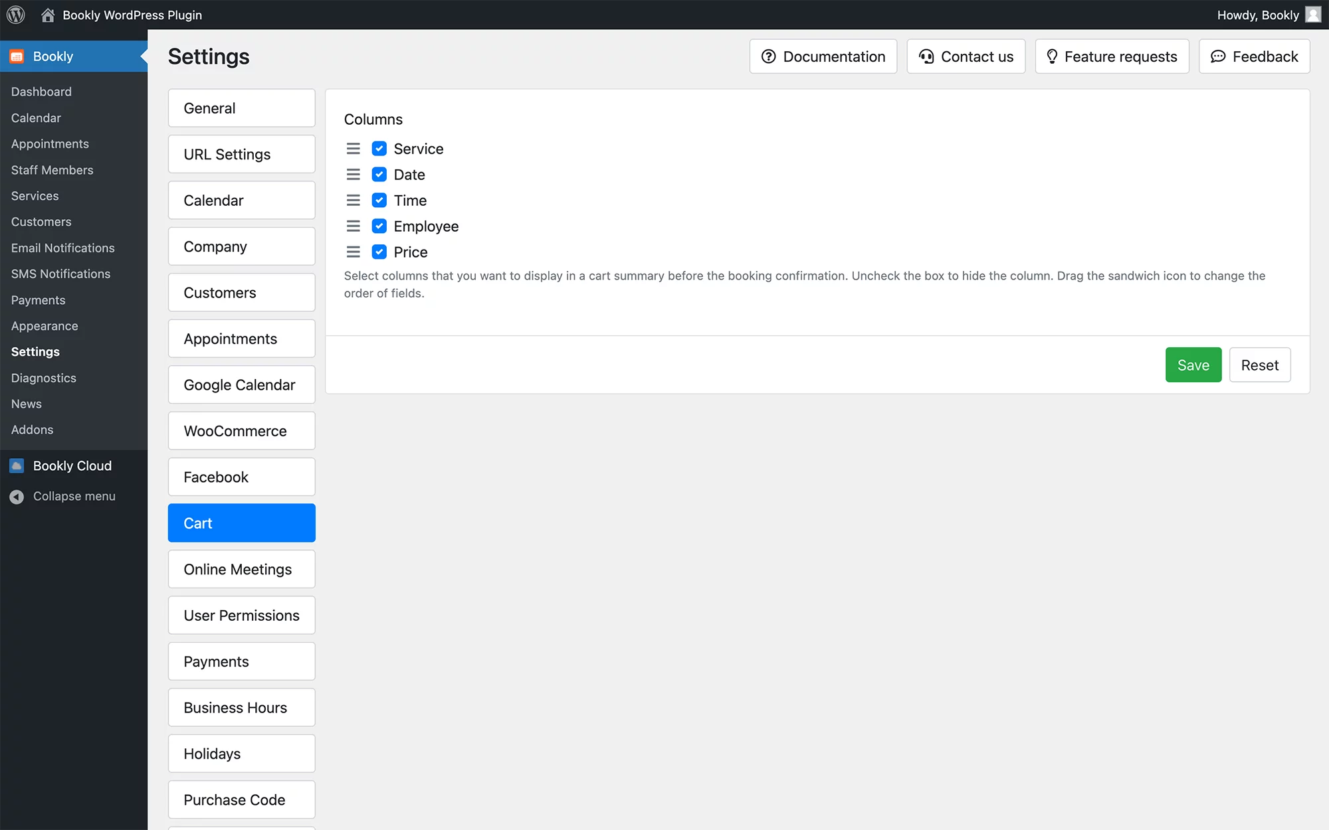Click the speech bubble icon in Feedback
This screenshot has height=830, width=1329.
point(1217,56)
